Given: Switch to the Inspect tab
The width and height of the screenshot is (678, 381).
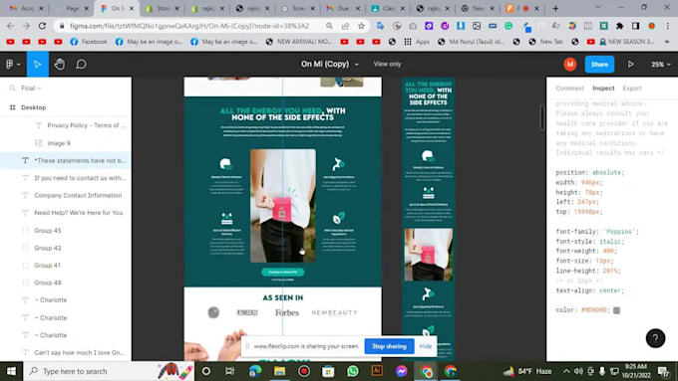Looking at the screenshot, I should [x=603, y=88].
